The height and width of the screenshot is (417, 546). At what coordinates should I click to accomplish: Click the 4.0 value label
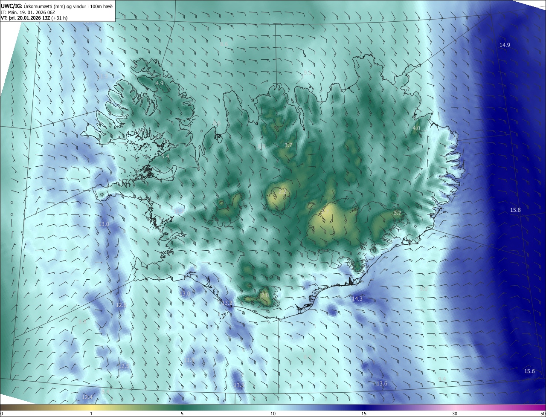[416, 128]
